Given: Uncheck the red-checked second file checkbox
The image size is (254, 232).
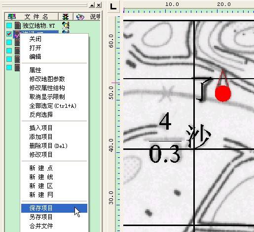Looking at the screenshot, I should tap(9, 34).
